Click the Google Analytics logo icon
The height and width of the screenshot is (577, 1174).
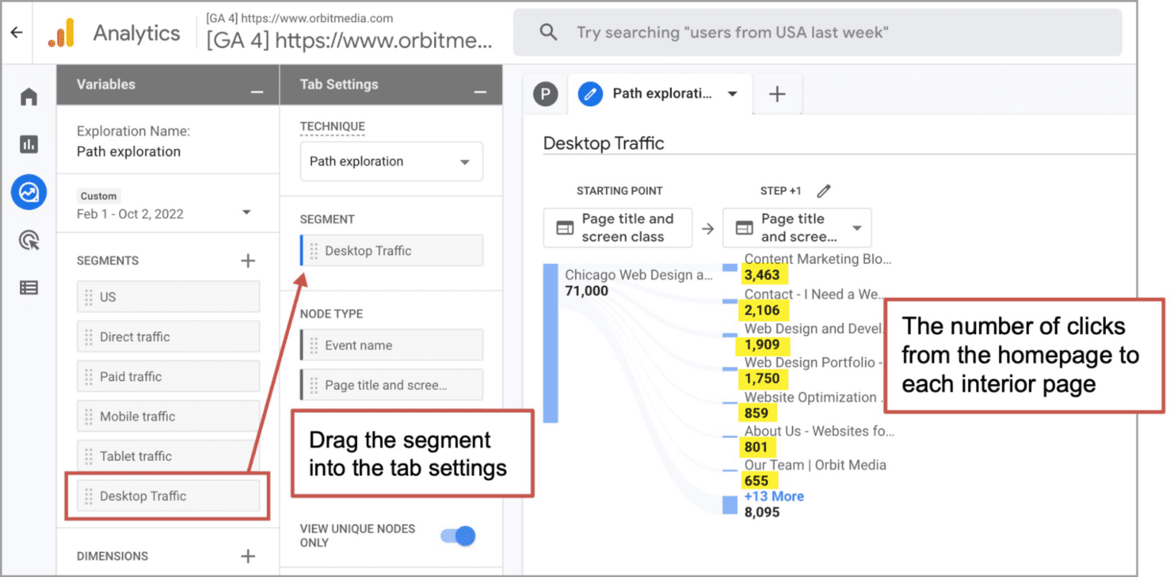coord(63,32)
